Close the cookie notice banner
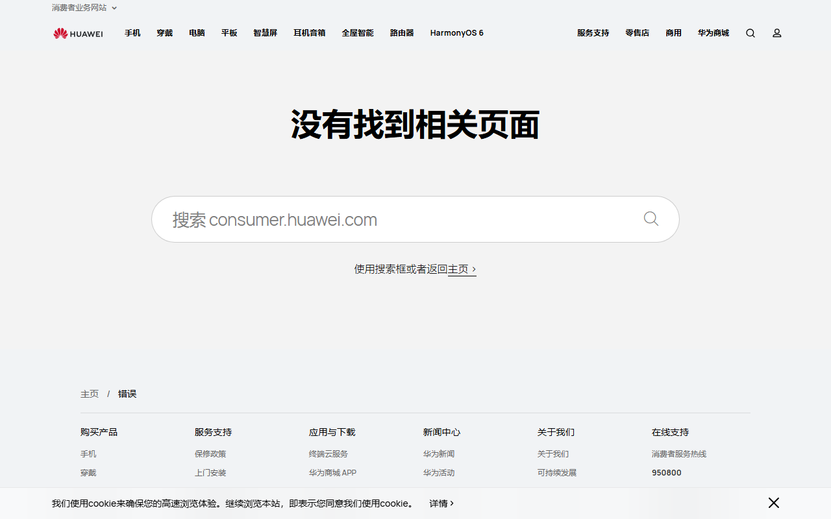The height and width of the screenshot is (519, 831). tap(774, 503)
